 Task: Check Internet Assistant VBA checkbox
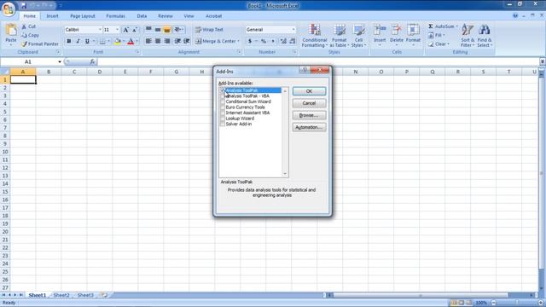pyautogui.click(x=222, y=113)
